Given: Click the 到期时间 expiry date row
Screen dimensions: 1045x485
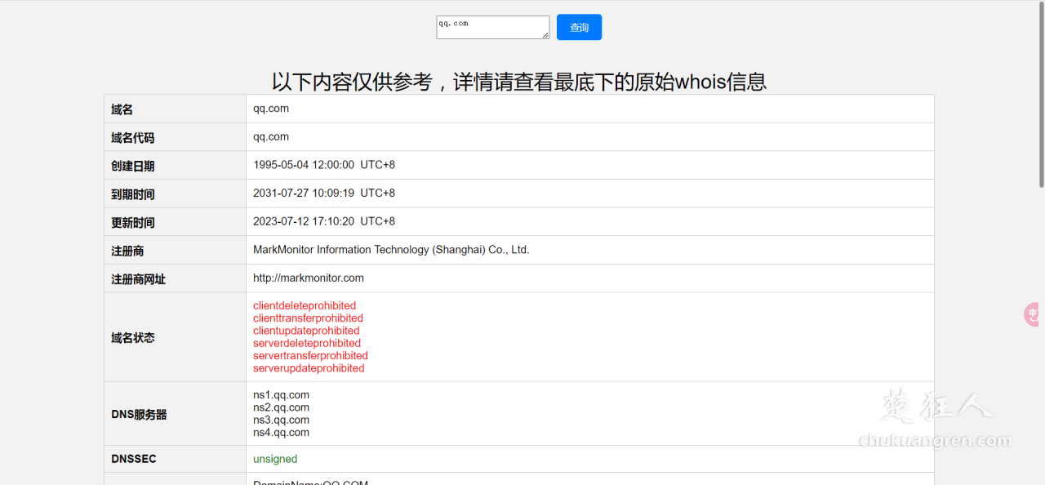Looking at the screenshot, I should (x=132, y=194).
